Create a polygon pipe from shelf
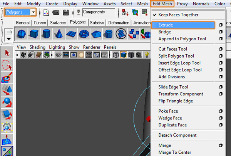Screen dimensions: 231x156 (109, 34)
